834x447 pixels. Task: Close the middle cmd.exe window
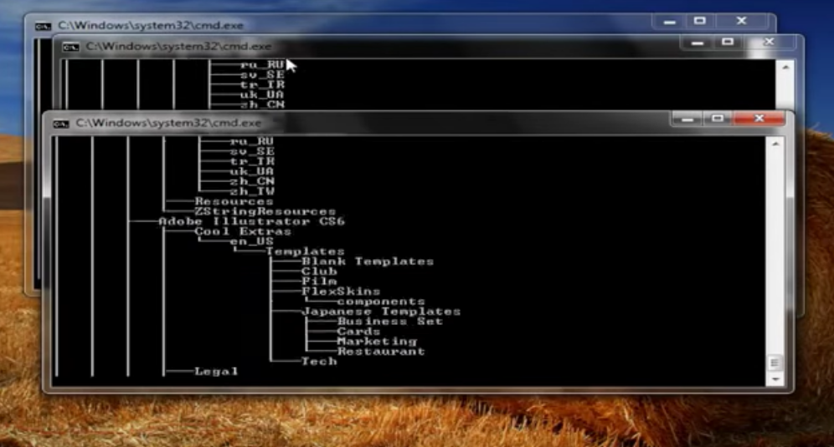point(770,42)
